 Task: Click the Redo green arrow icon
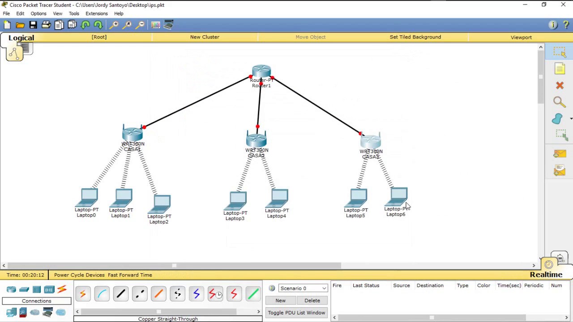click(x=98, y=25)
